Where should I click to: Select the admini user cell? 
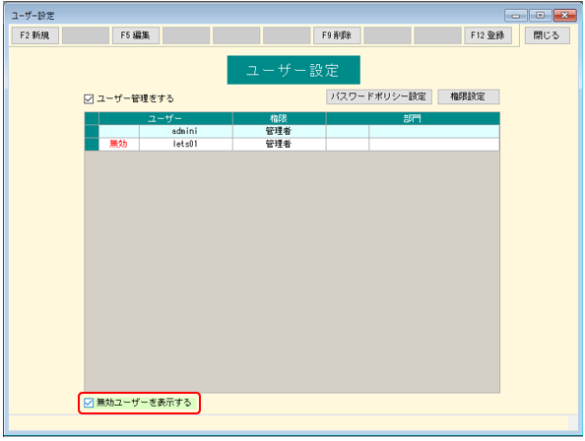(x=185, y=131)
